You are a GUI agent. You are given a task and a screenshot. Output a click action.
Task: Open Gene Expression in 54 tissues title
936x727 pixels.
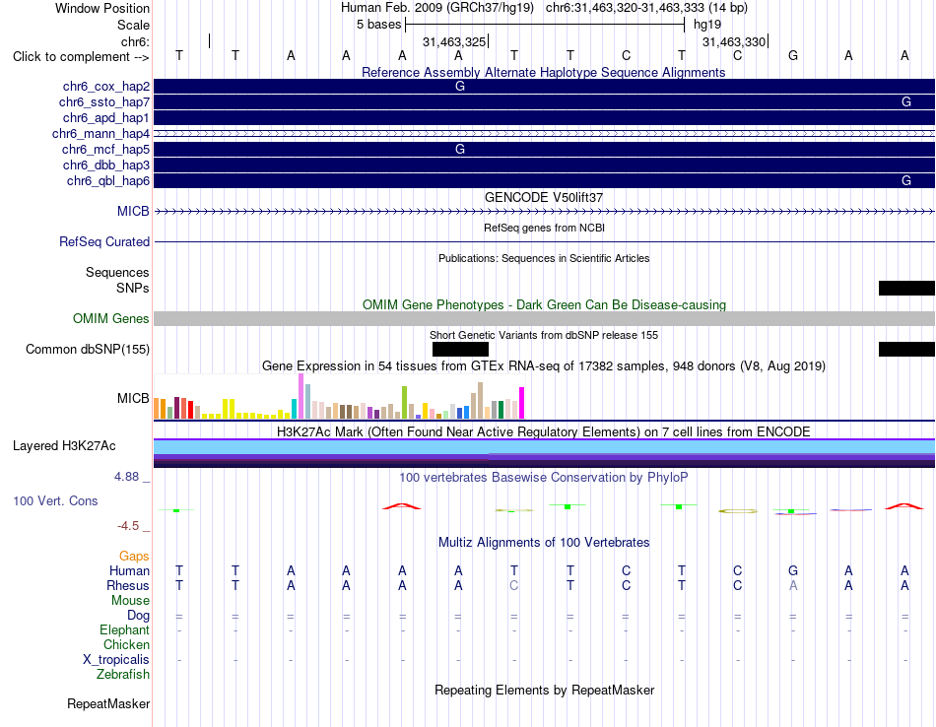(x=544, y=365)
